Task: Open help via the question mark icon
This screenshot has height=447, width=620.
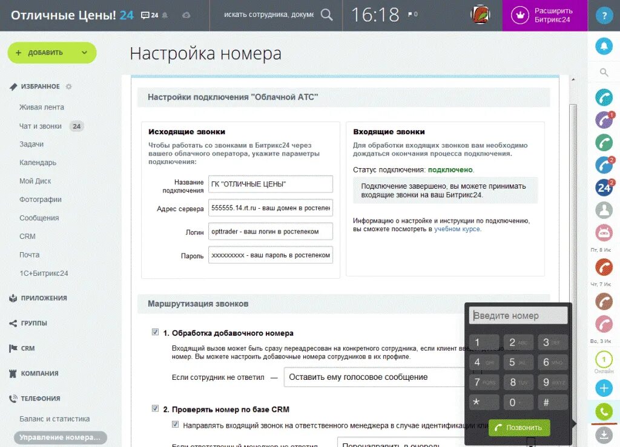Action: [604, 15]
